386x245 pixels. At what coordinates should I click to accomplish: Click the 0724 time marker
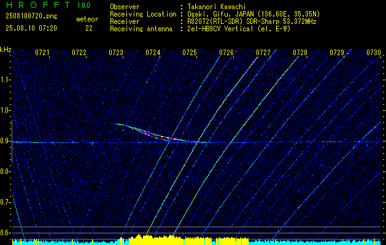(x=153, y=53)
